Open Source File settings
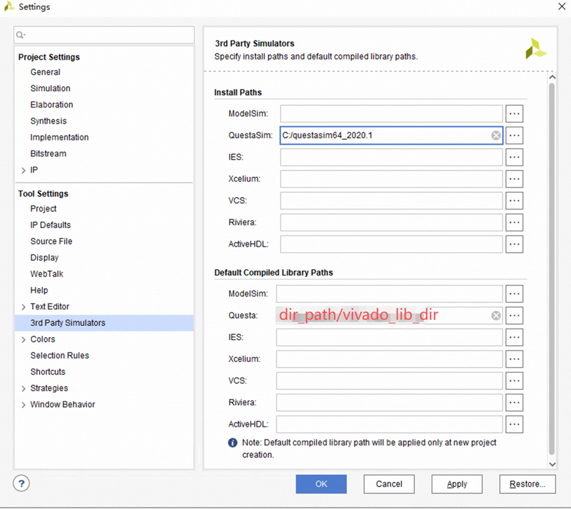 click(x=51, y=241)
